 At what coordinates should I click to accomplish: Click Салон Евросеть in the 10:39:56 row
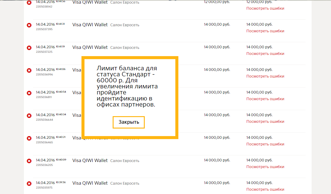(125, 183)
